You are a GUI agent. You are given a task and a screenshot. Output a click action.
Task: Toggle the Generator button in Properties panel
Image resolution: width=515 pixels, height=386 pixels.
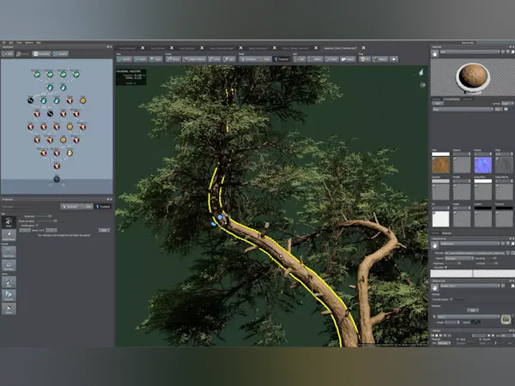(x=70, y=207)
